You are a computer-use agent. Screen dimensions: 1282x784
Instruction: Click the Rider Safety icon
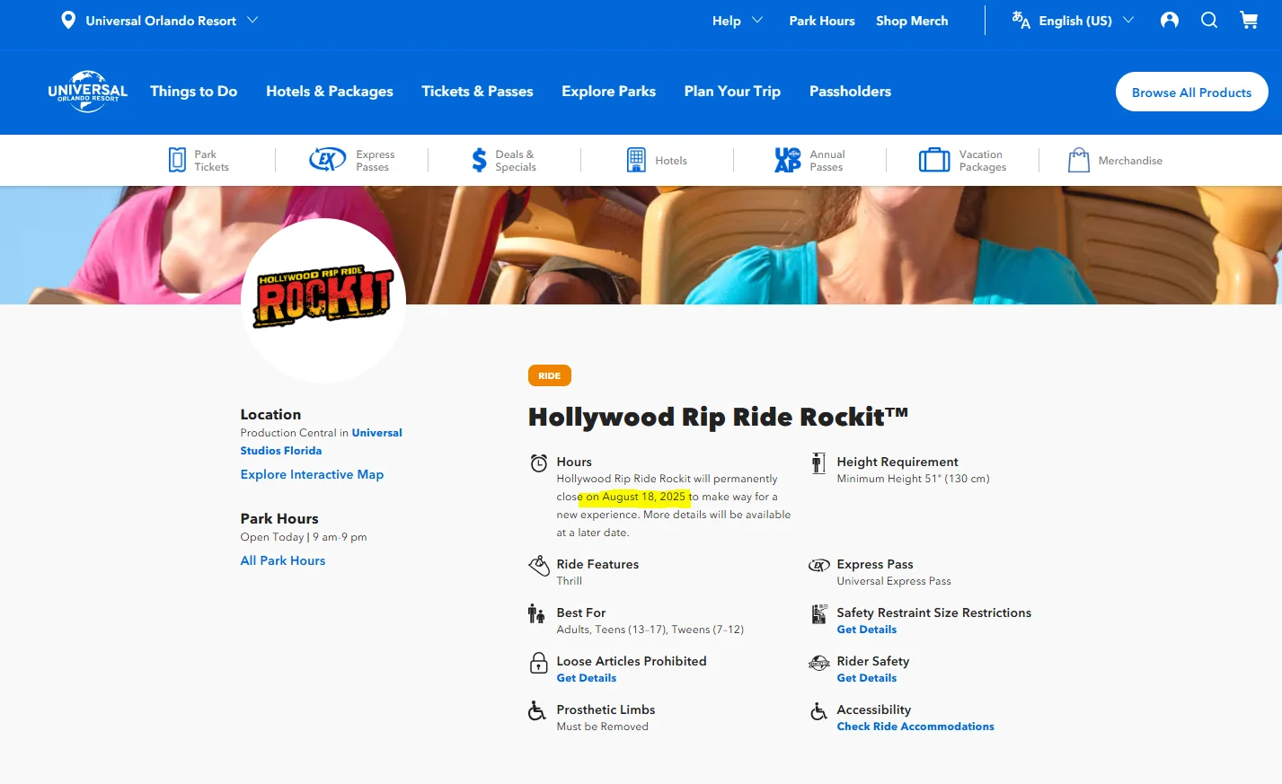[x=819, y=663]
